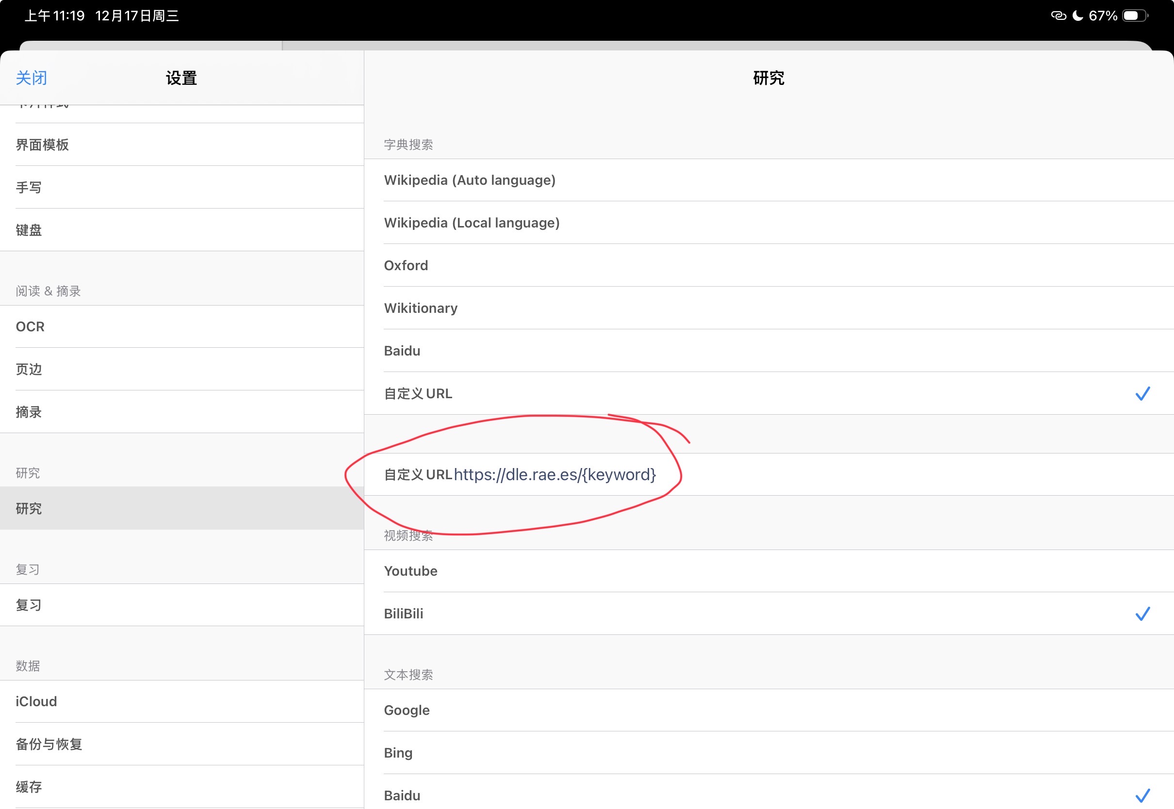Select Wikipedia (Auto language) dictionary option
Image resolution: width=1174 pixels, height=809 pixels.
click(470, 180)
